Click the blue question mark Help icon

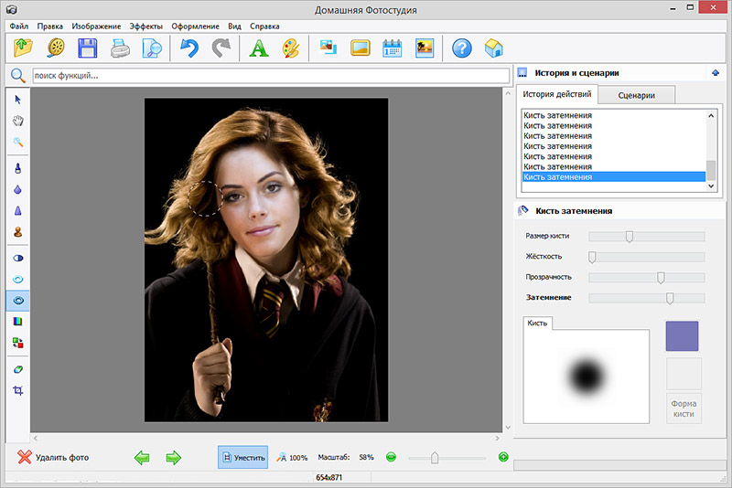pyautogui.click(x=462, y=48)
